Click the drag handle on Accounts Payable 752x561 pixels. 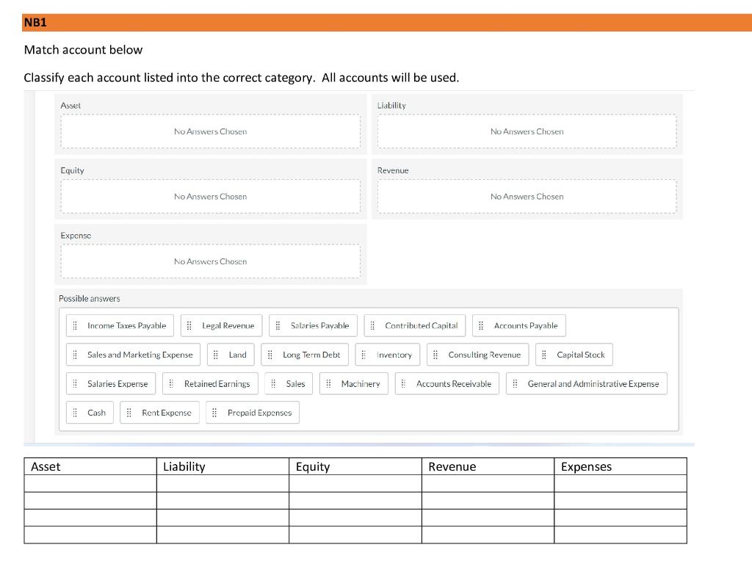481,325
